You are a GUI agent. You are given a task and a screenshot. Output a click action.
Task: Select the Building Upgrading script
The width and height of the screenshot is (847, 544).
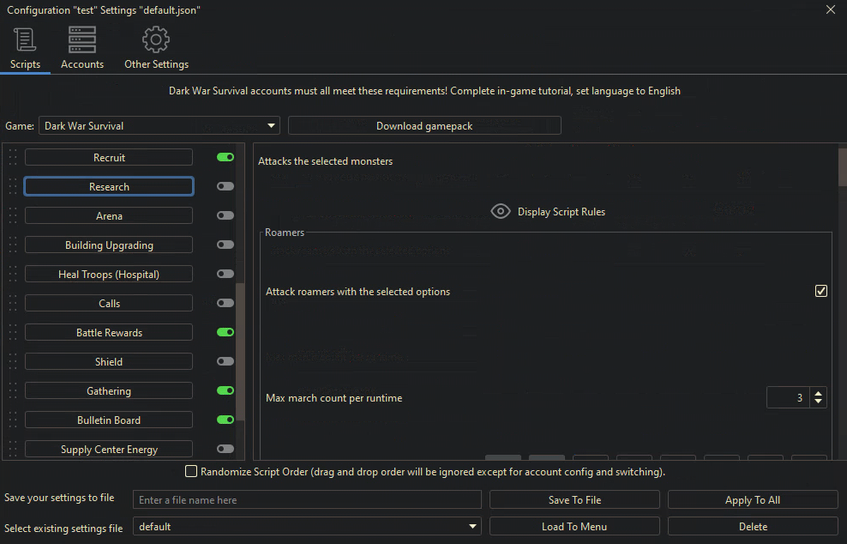[109, 245]
